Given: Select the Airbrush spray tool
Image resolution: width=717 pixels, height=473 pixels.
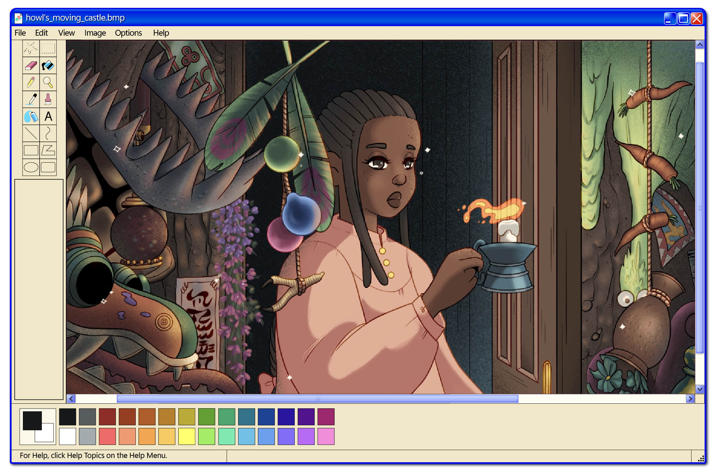Looking at the screenshot, I should (31, 116).
